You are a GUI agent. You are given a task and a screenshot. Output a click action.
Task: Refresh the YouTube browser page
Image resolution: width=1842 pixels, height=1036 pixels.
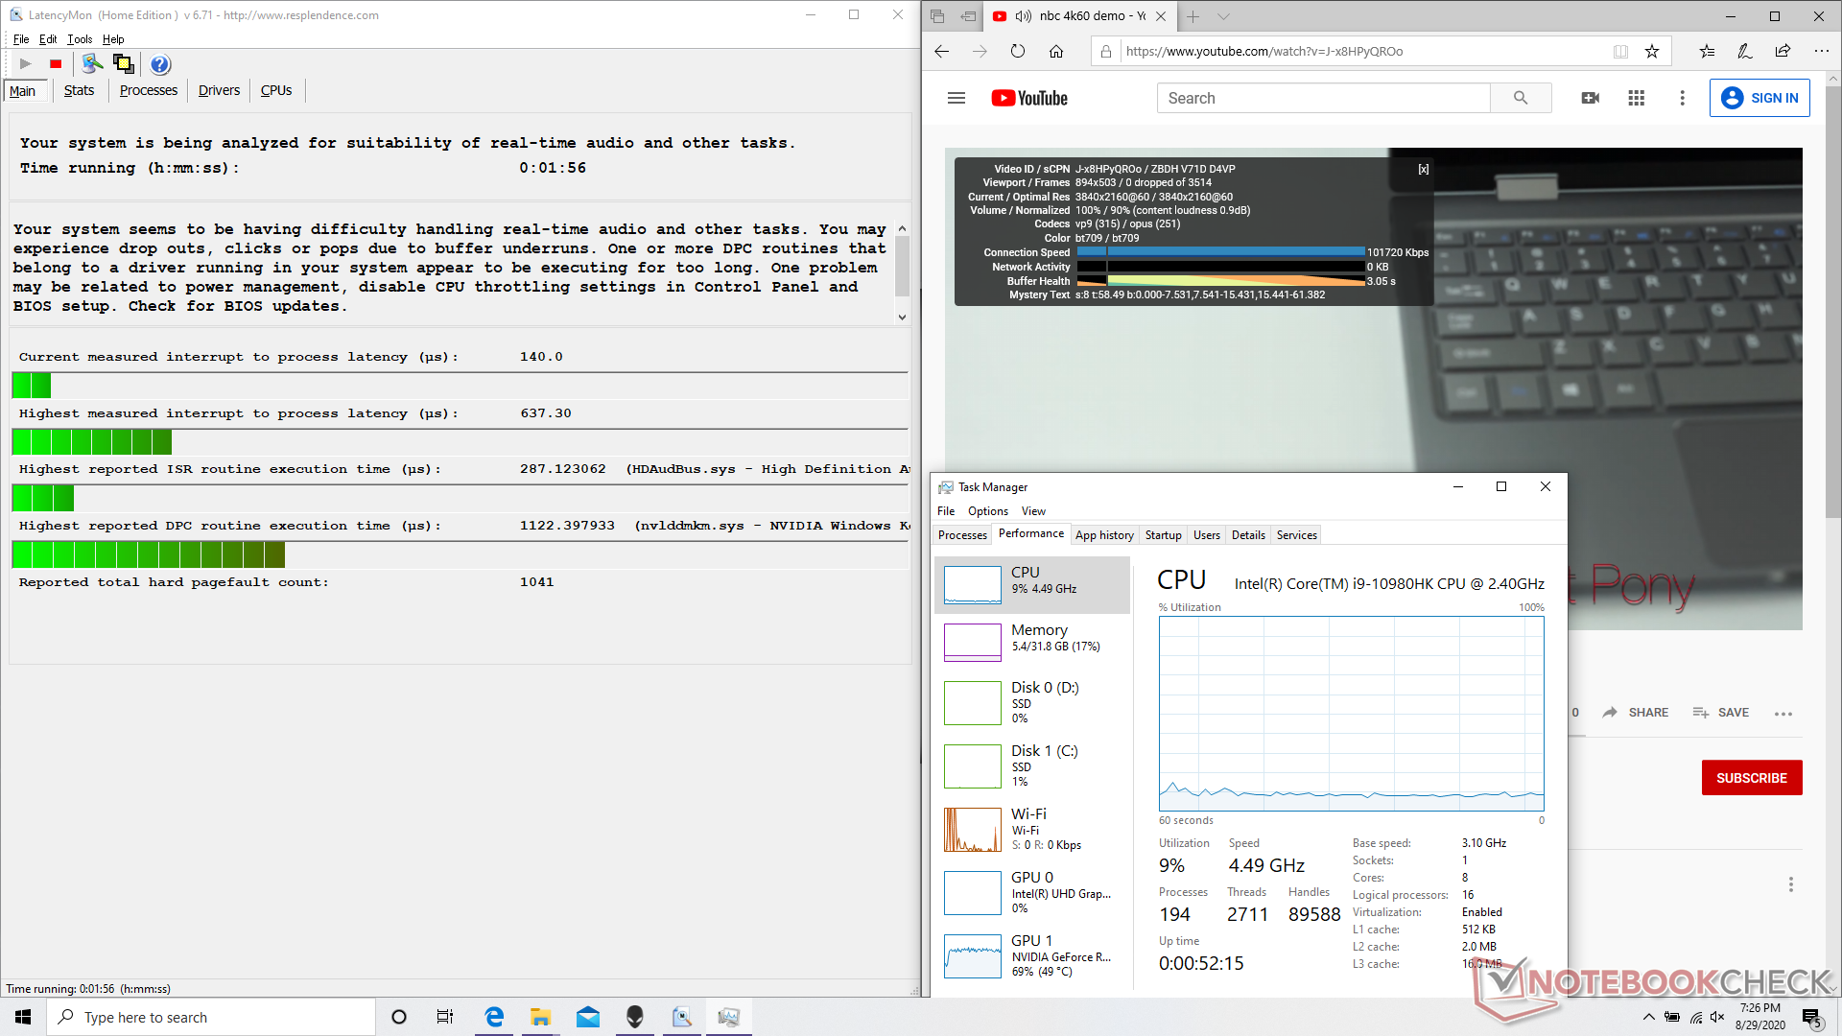[1018, 52]
